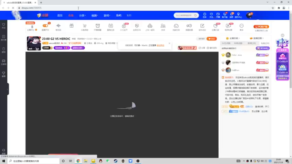Switch to today's ranking tab
Screen dimensions: 292x164
(x=226, y=43)
